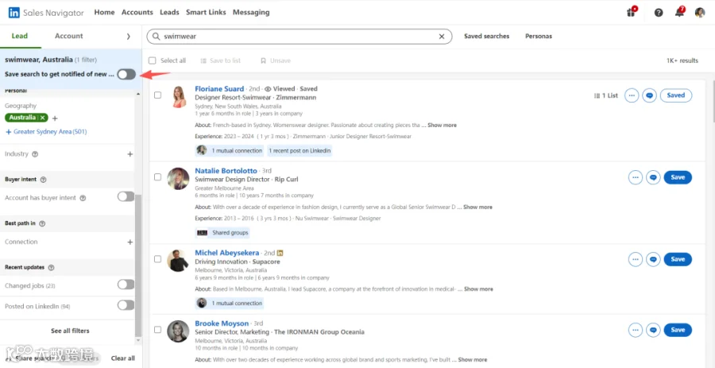Open Messaging
The width and height of the screenshot is (715, 368).
pyautogui.click(x=251, y=12)
